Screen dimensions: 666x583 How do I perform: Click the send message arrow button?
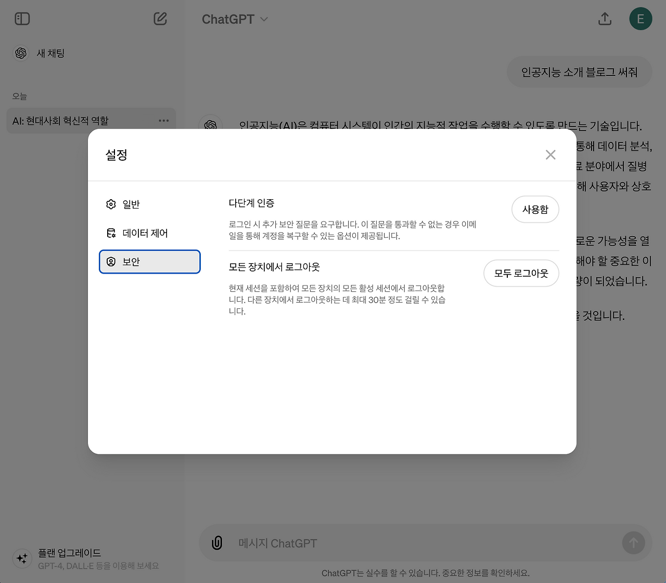click(633, 543)
